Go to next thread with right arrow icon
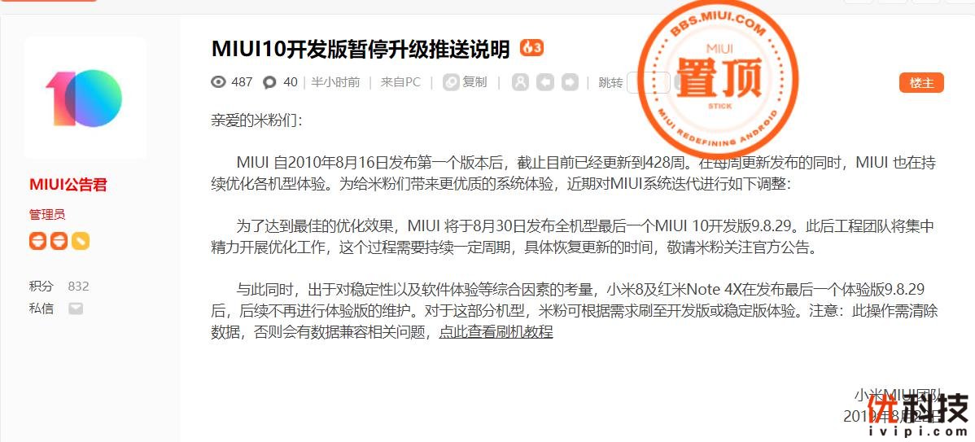 pos(570,82)
